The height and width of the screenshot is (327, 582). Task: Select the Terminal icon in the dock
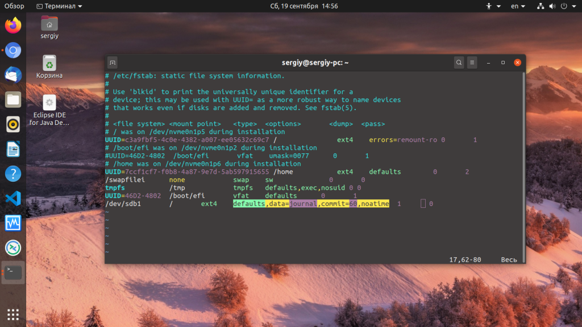click(x=13, y=272)
